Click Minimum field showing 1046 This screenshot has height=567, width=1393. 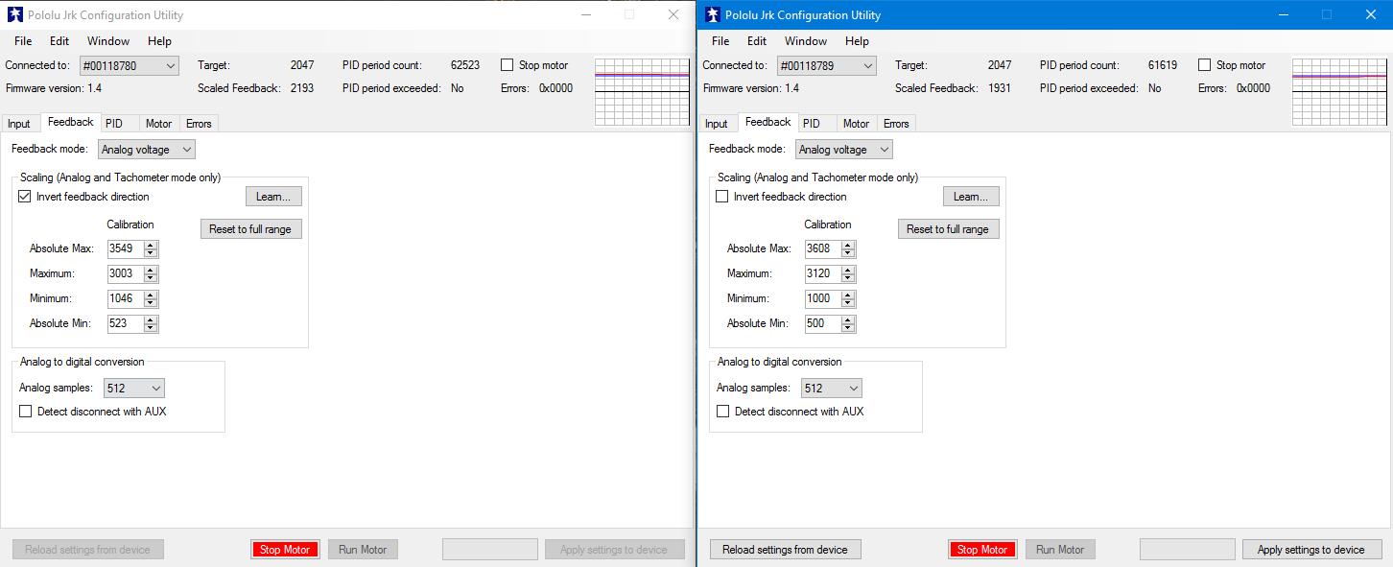click(x=126, y=298)
